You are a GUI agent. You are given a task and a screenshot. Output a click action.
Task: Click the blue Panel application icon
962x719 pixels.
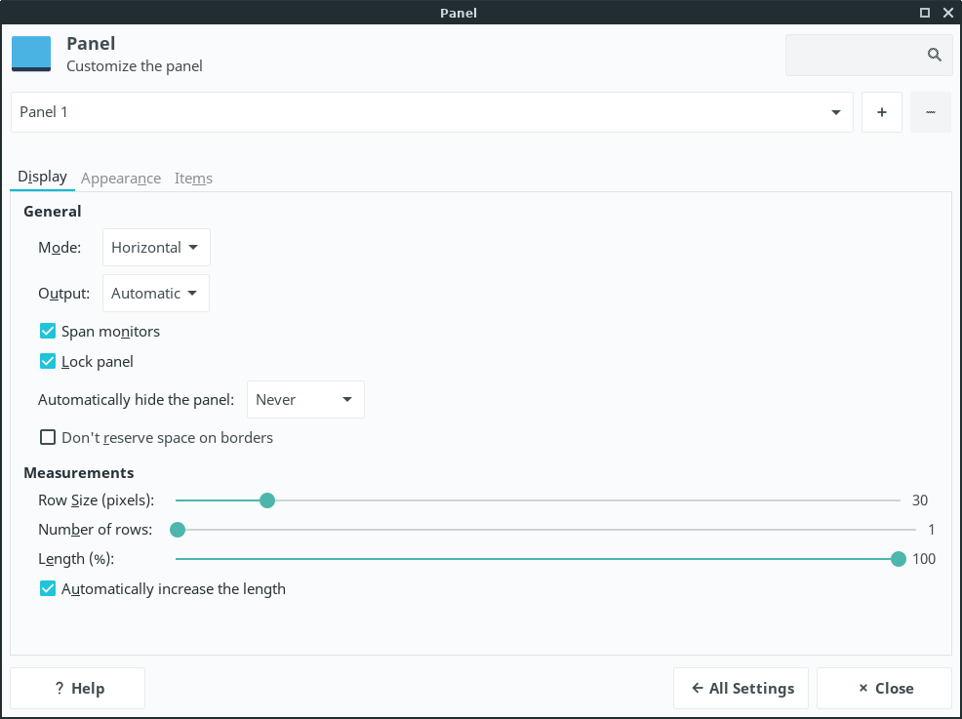(x=31, y=55)
